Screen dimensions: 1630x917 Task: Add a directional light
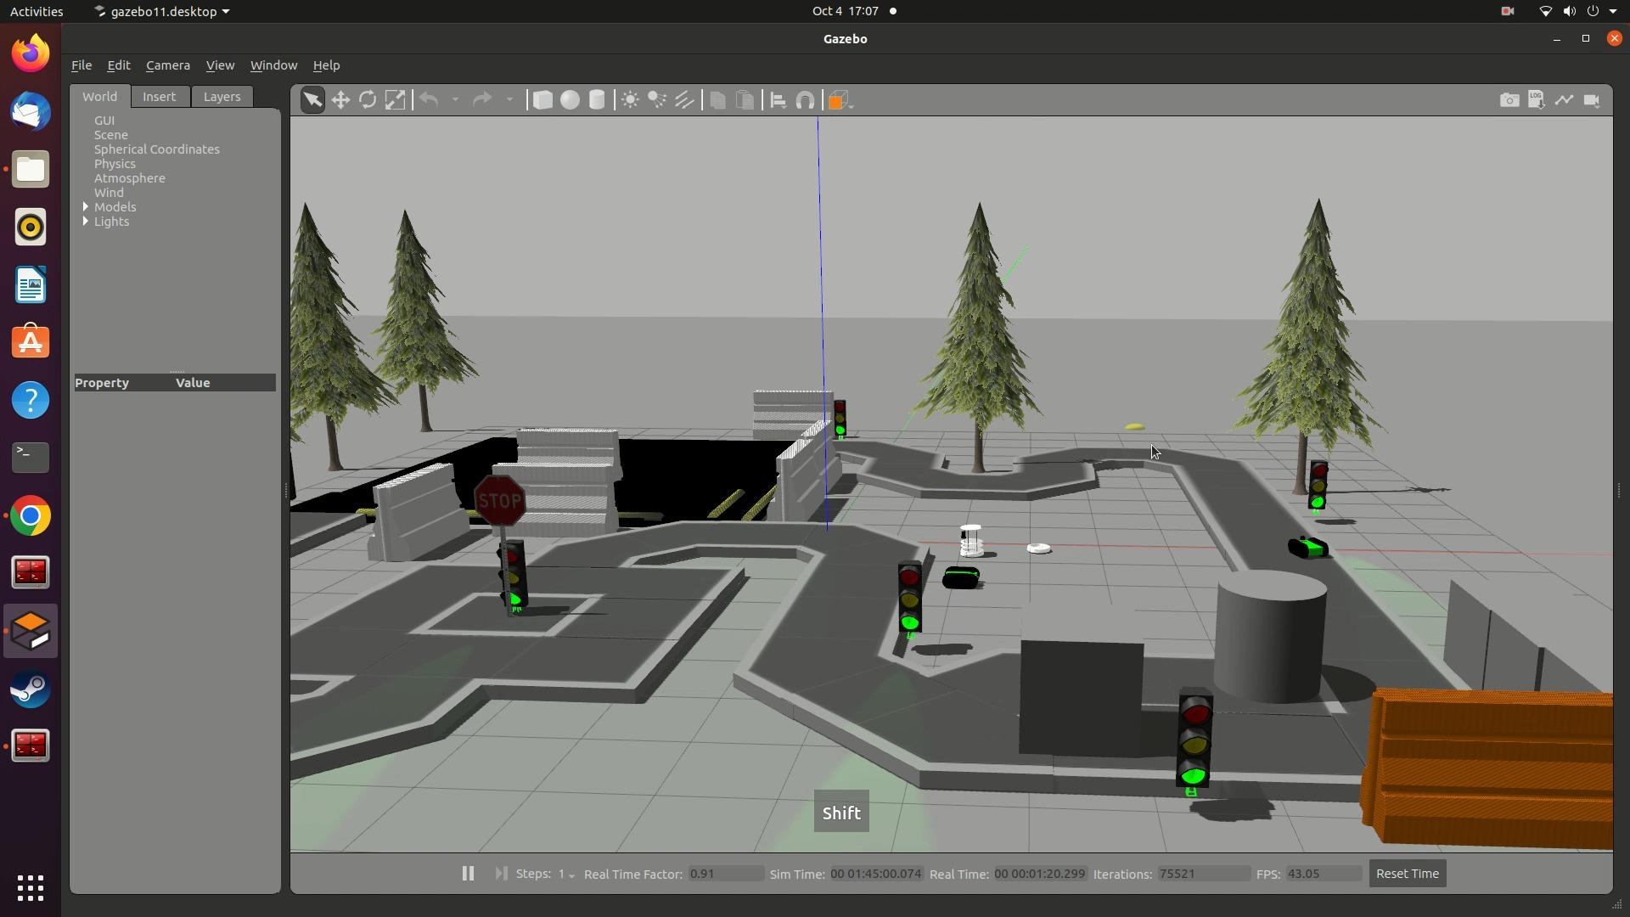pos(684,100)
